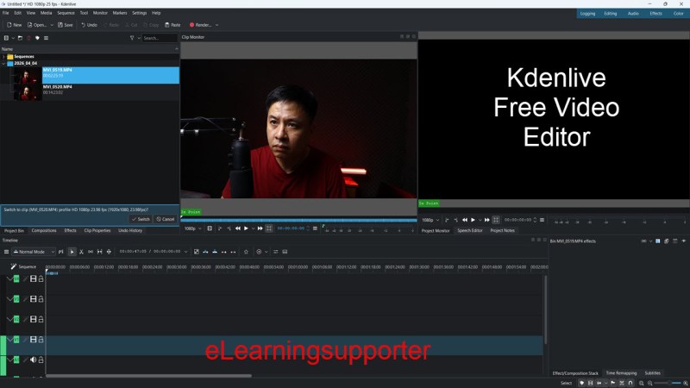Image resolution: width=690 pixels, height=388 pixels.
Task: Fast forward in the Clip Monitor
Action: 260,228
